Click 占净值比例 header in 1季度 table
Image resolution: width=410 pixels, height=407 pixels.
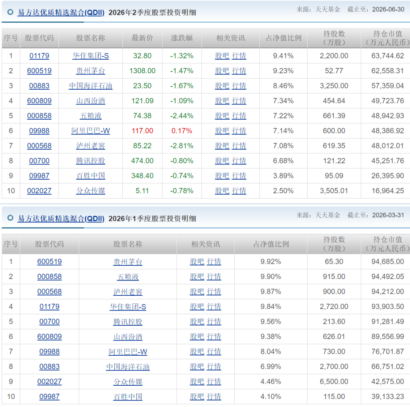pyautogui.click(x=271, y=244)
